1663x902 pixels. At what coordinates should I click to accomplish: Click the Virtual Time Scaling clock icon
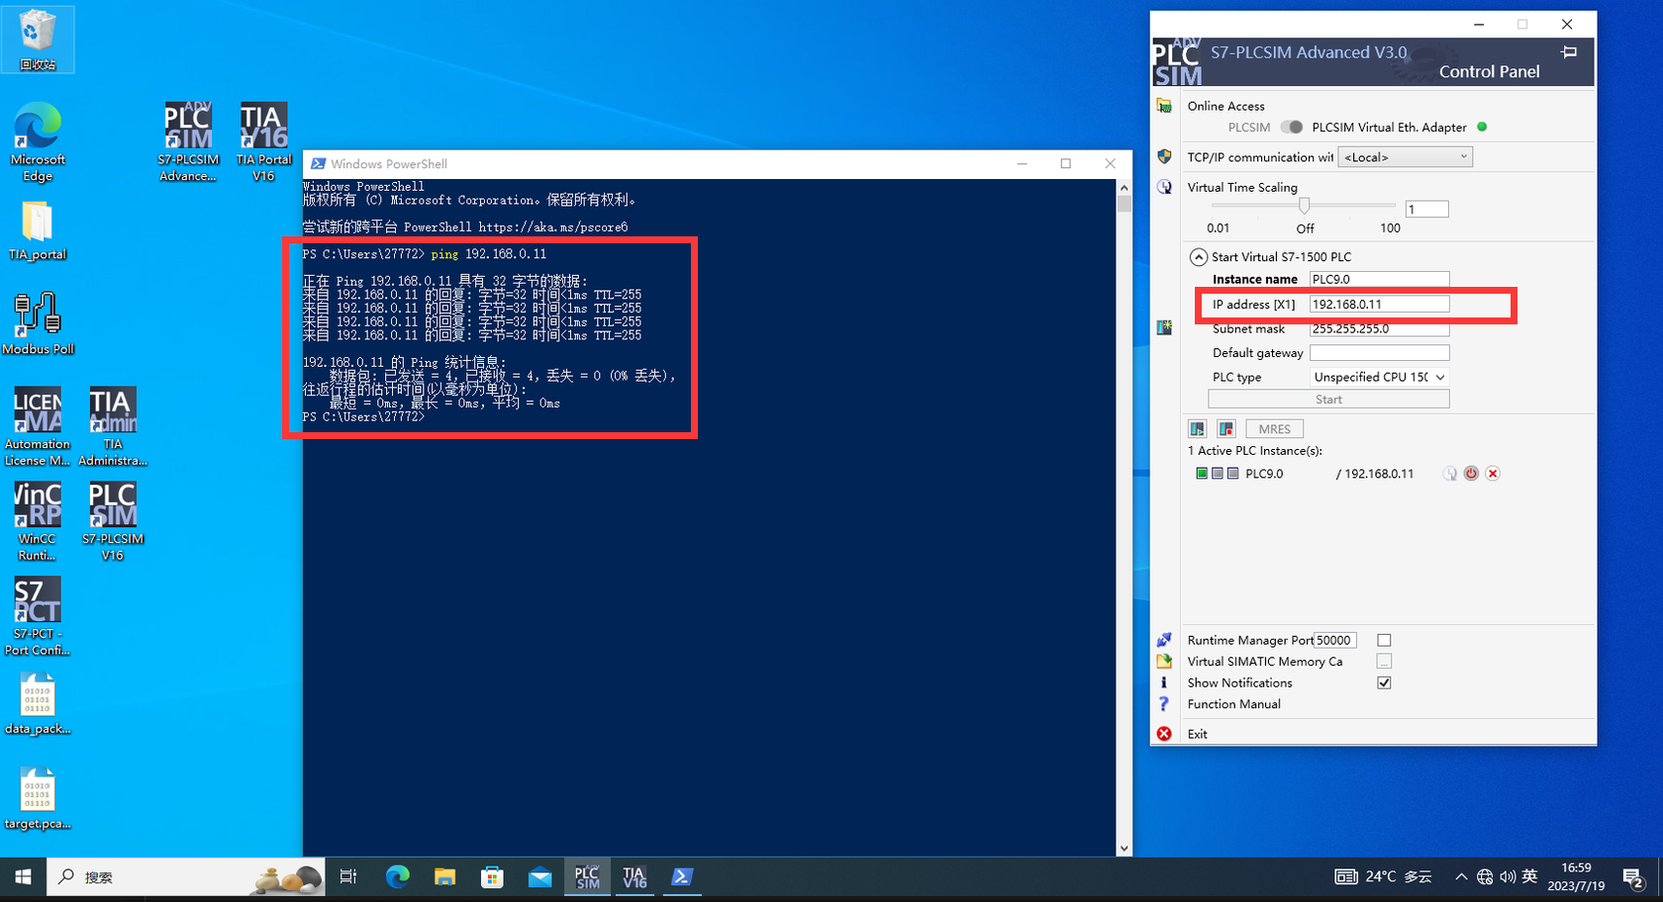(1164, 187)
